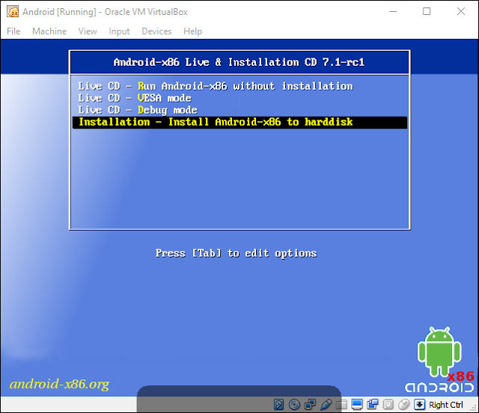Image resolution: width=479 pixels, height=413 pixels.
Task: Click the Right Ctrl host key label
Action: coord(446,405)
